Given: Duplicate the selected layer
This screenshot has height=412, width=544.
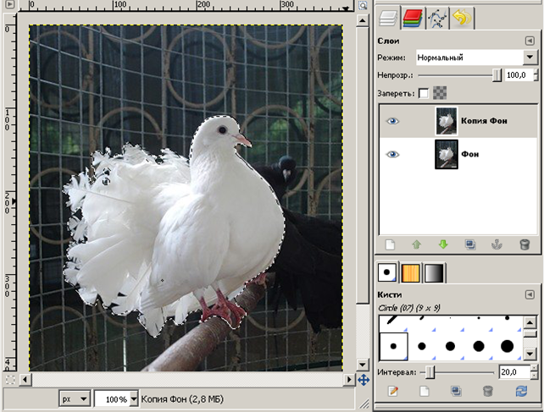Looking at the screenshot, I should (x=470, y=245).
